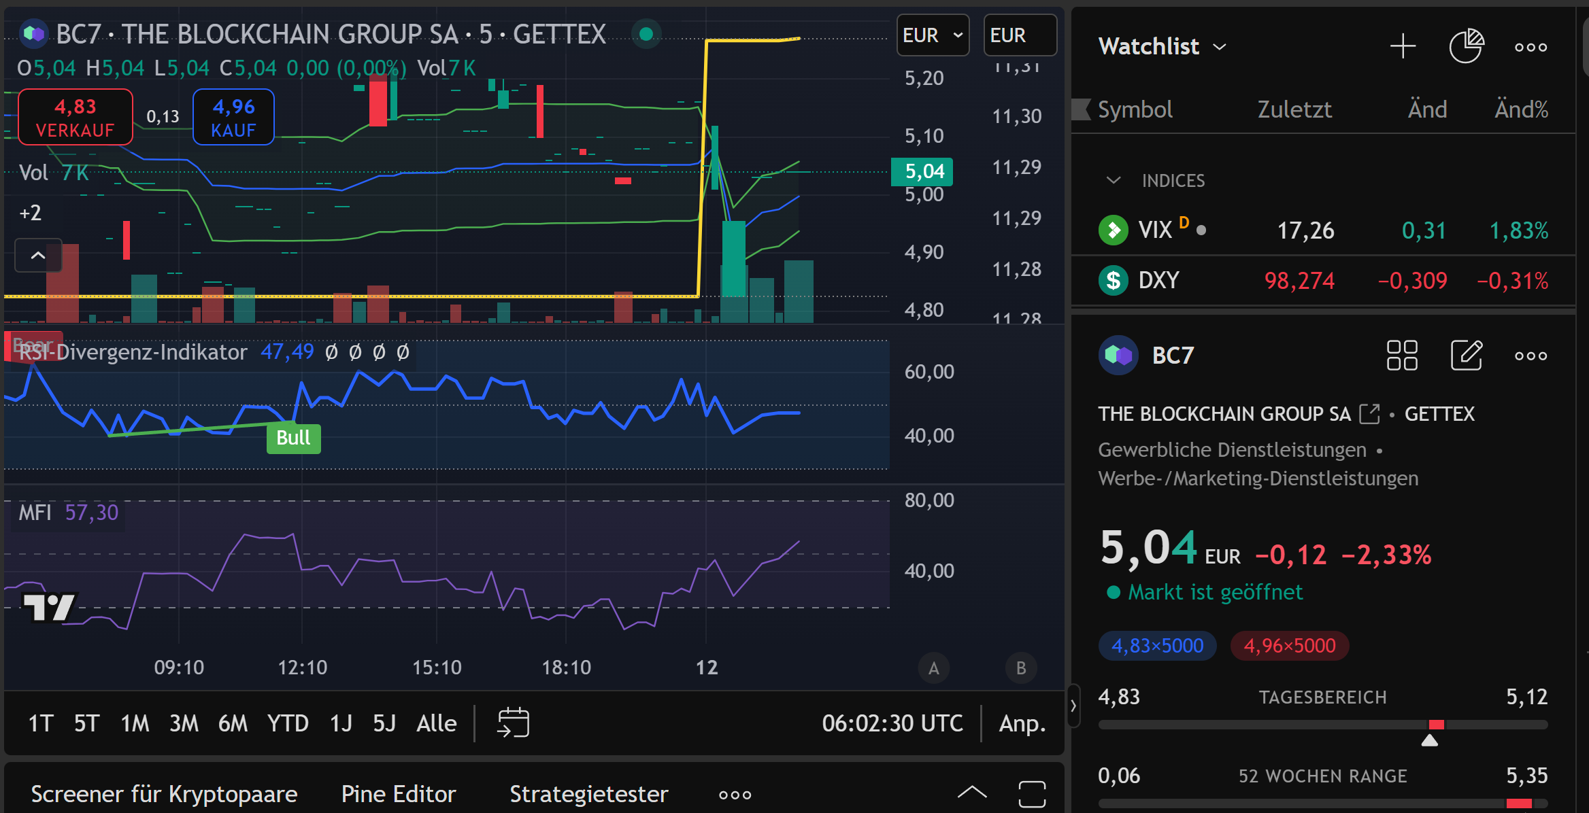Expand the bottom panel with up chevron

pos(972,793)
